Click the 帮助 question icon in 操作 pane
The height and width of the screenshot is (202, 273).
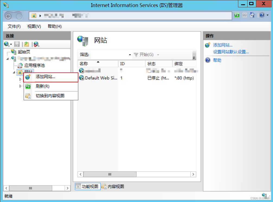[208, 60]
